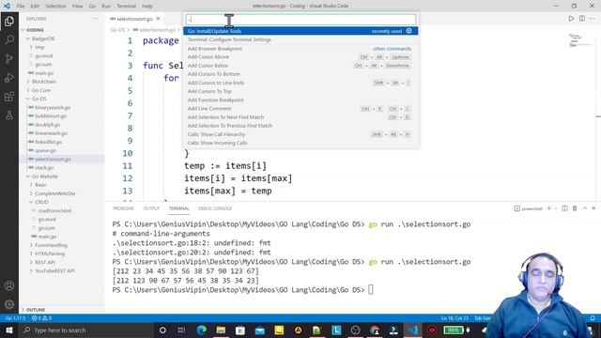This screenshot has height=338, width=601.
Task: Split the terminal panel
Action: coord(564,208)
